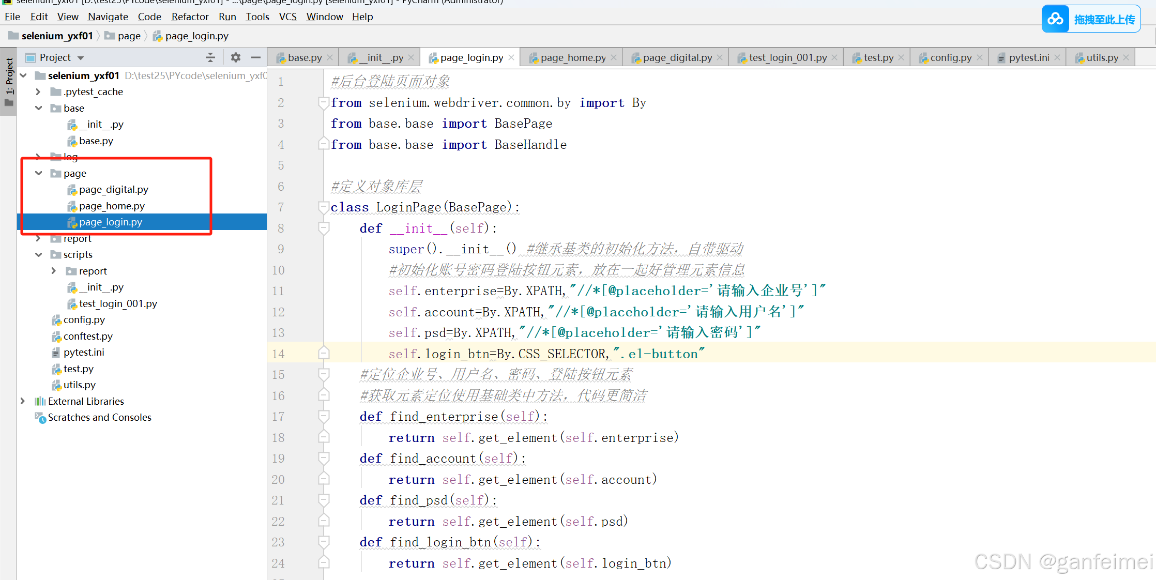This screenshot has width=1156, height=580.
Task: Fold the find_psd method at line 21
Action: (324, 500)
